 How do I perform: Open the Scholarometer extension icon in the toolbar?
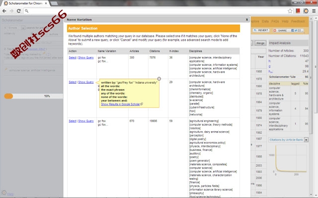point(306,11)
